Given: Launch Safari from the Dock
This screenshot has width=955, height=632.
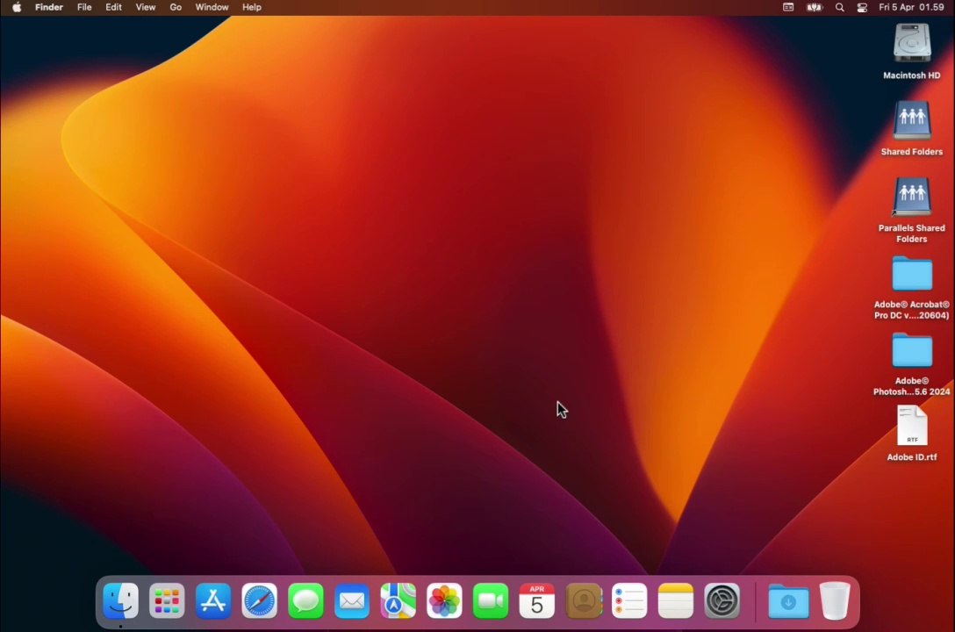Looking at the screenshot, I should (260, 601).
